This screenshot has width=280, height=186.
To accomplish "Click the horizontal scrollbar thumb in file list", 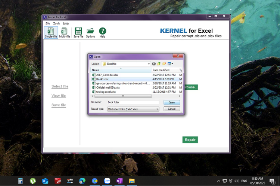I will coord(123,96).
